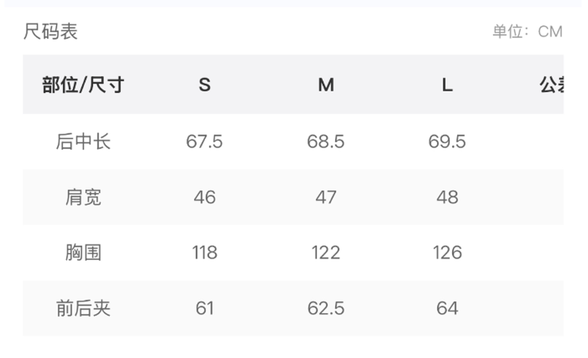
Task: Click the 后中长 row label
Action: tap(83, 141)
